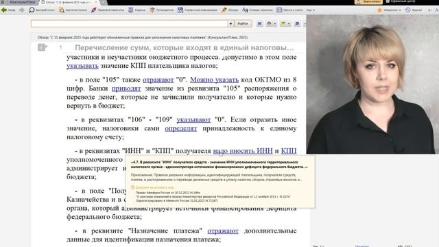Image resolution: width=439 pixels, height=247 pixels.
Task: Open Справочная информация
Action: 198,10
